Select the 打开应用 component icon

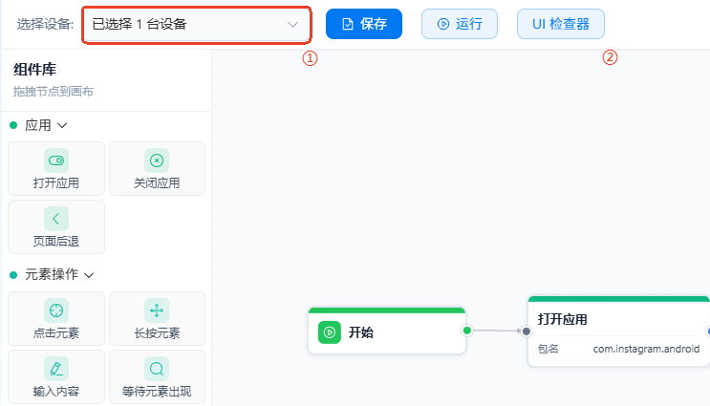click(x=56, y=160)
